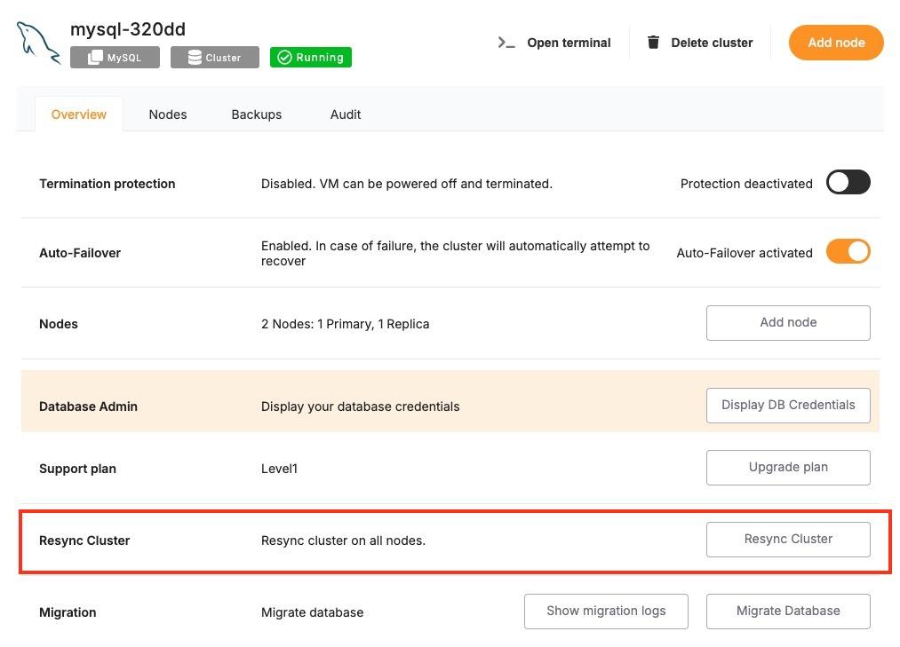Go to the Audit tab
Image resolution: width=900 pixels, height=647 pixels.
[346, 114]
